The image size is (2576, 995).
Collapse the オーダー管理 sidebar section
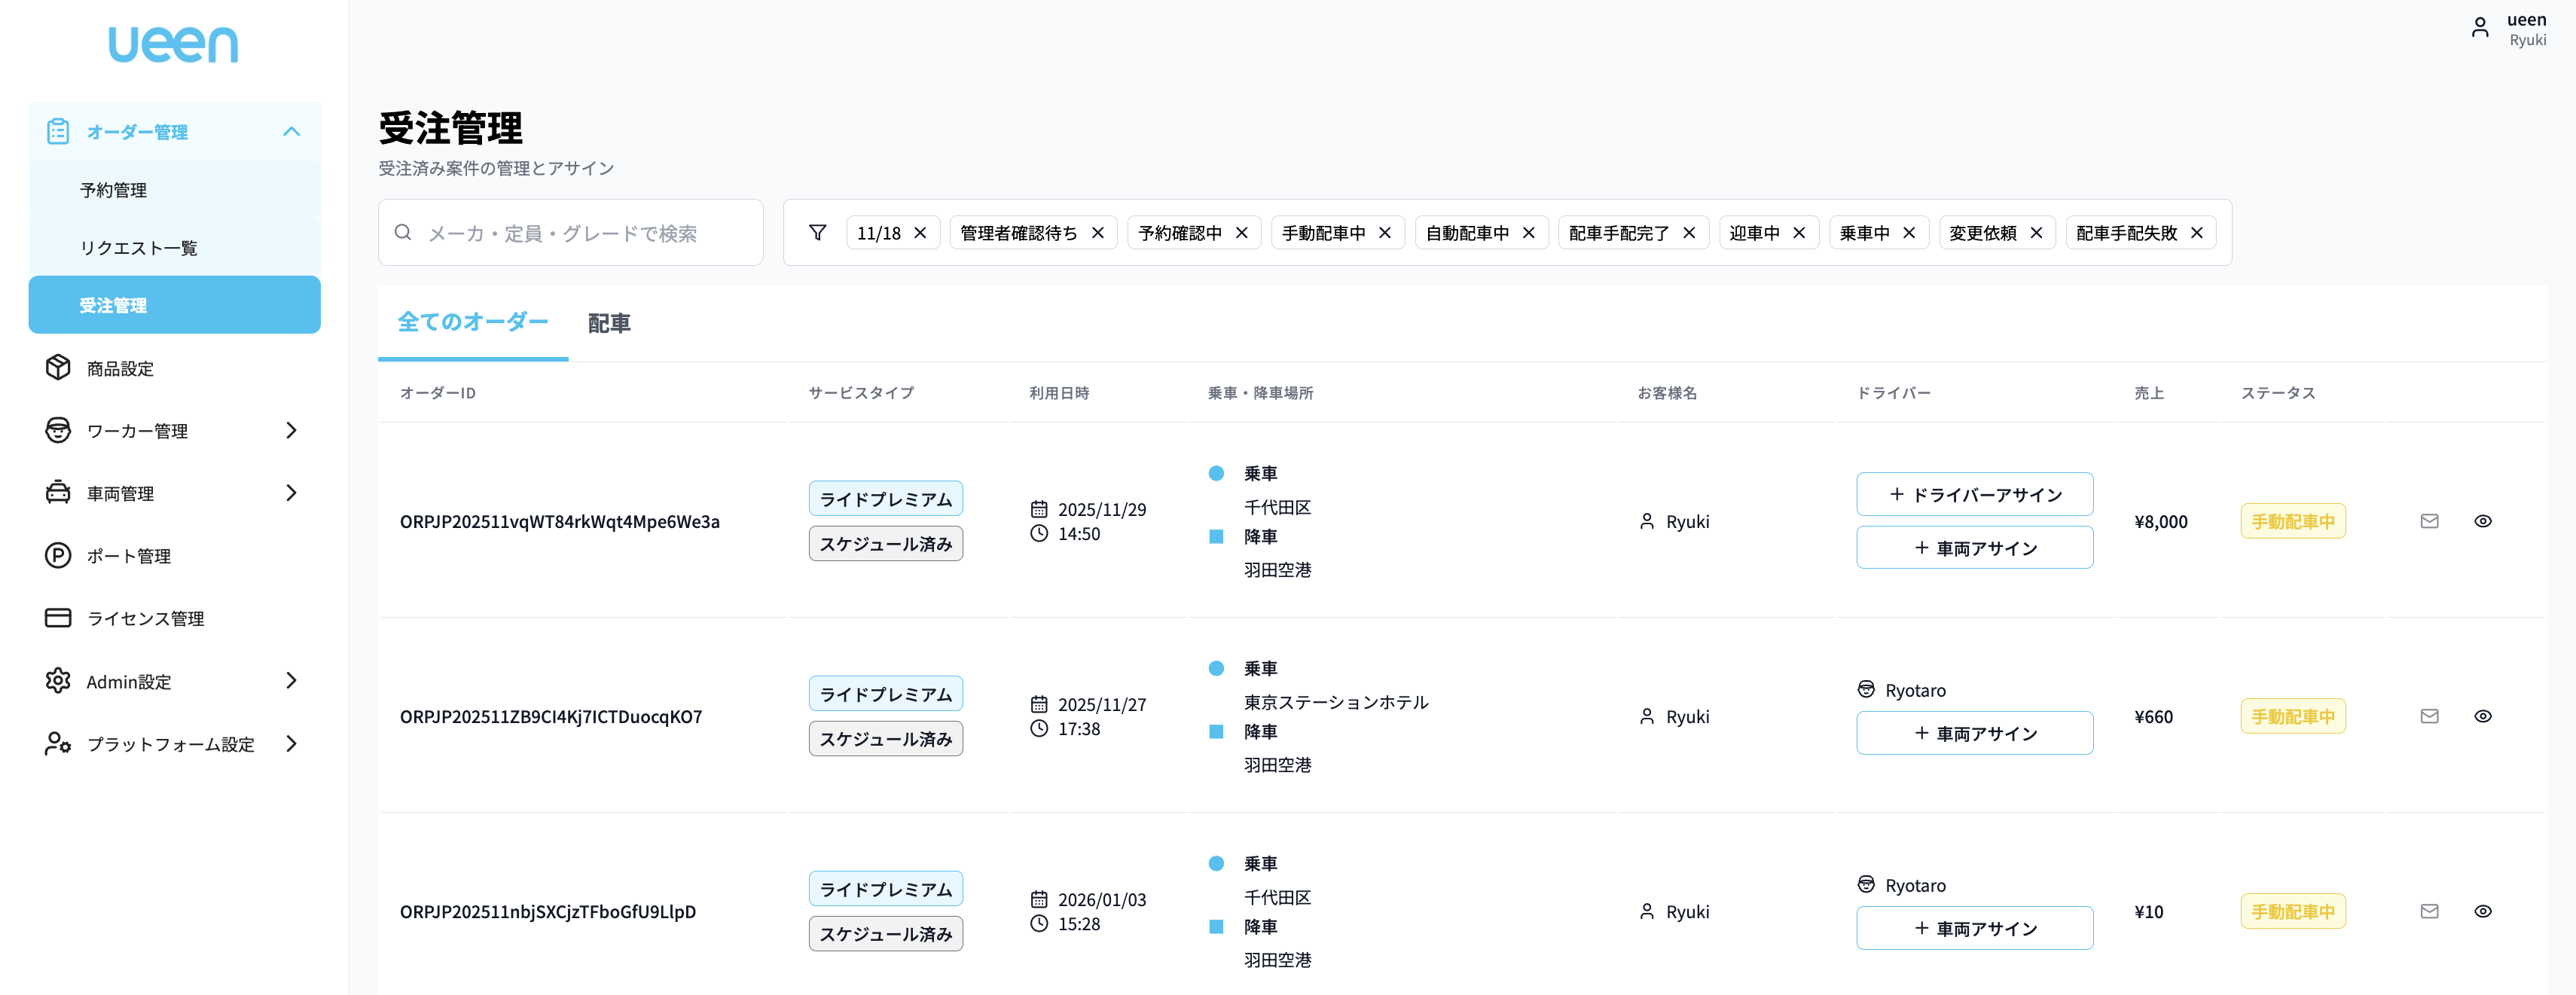click(291, 131)
